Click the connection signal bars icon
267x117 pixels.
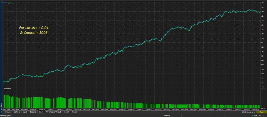[252, 116]
